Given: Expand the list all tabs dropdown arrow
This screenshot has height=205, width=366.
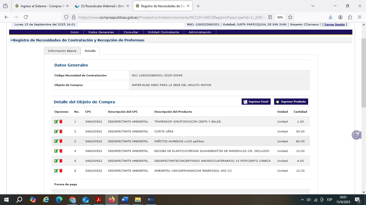Looking at the screenshot, I should (313, 6).
